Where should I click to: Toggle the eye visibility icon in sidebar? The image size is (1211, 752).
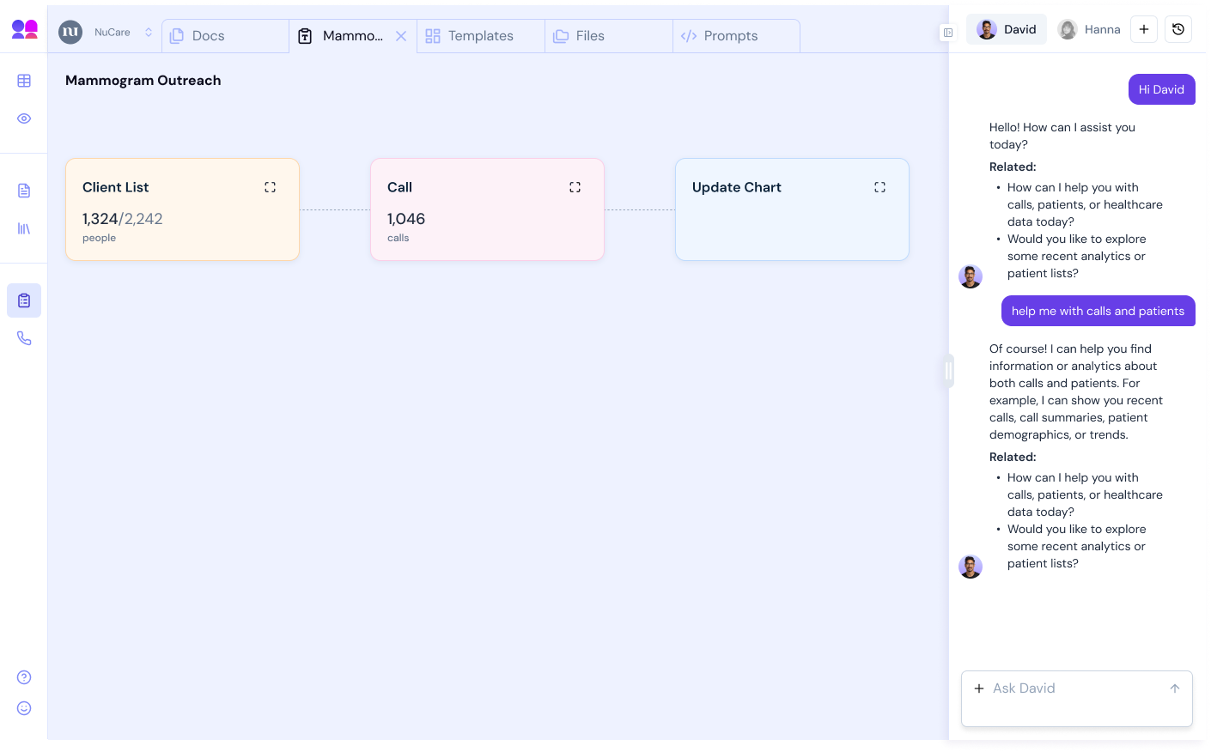tap(24, 118)
